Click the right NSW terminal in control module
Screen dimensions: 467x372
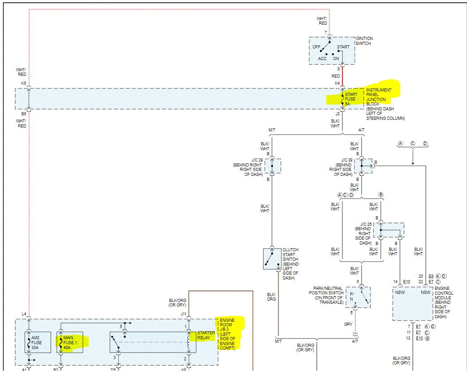426,292
